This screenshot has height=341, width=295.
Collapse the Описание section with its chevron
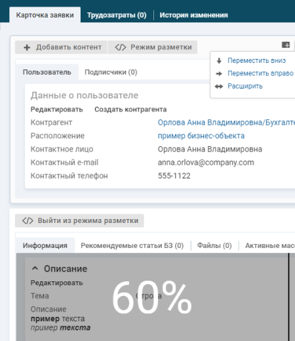[35, 268]
